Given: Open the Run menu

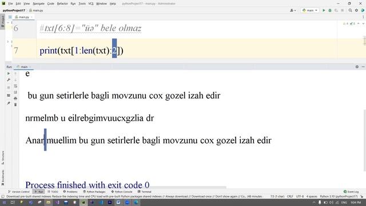Looking at the screenshot, I should (x=73, y=3).
